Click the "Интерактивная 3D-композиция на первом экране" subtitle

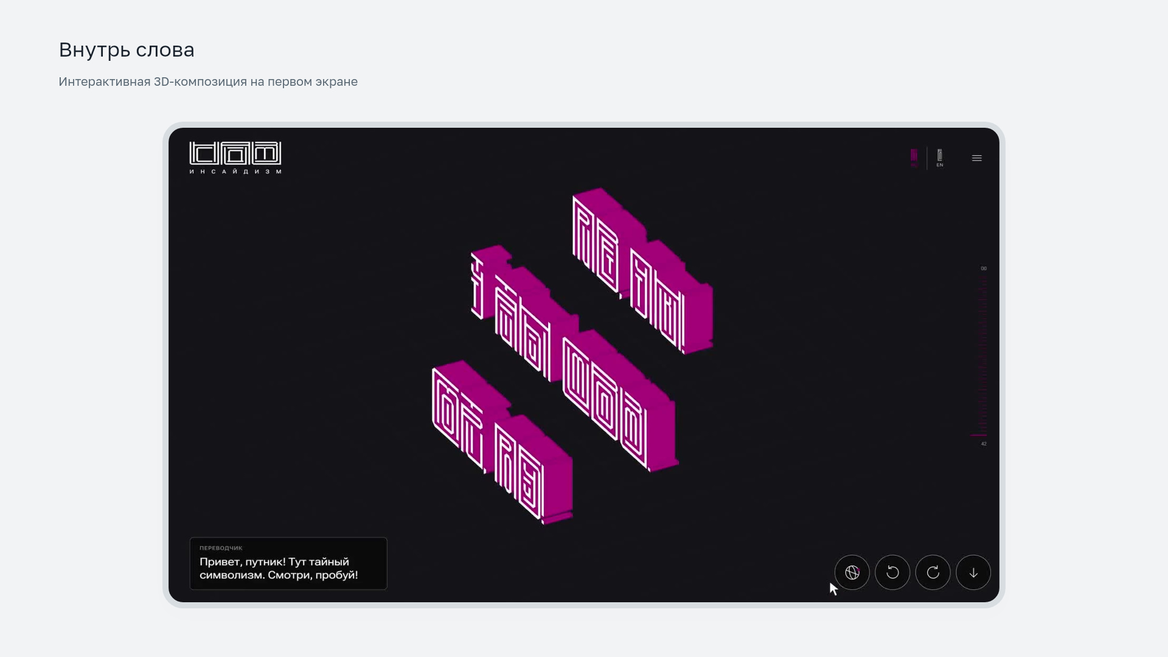pyautogui.click(x=208, y=82)
